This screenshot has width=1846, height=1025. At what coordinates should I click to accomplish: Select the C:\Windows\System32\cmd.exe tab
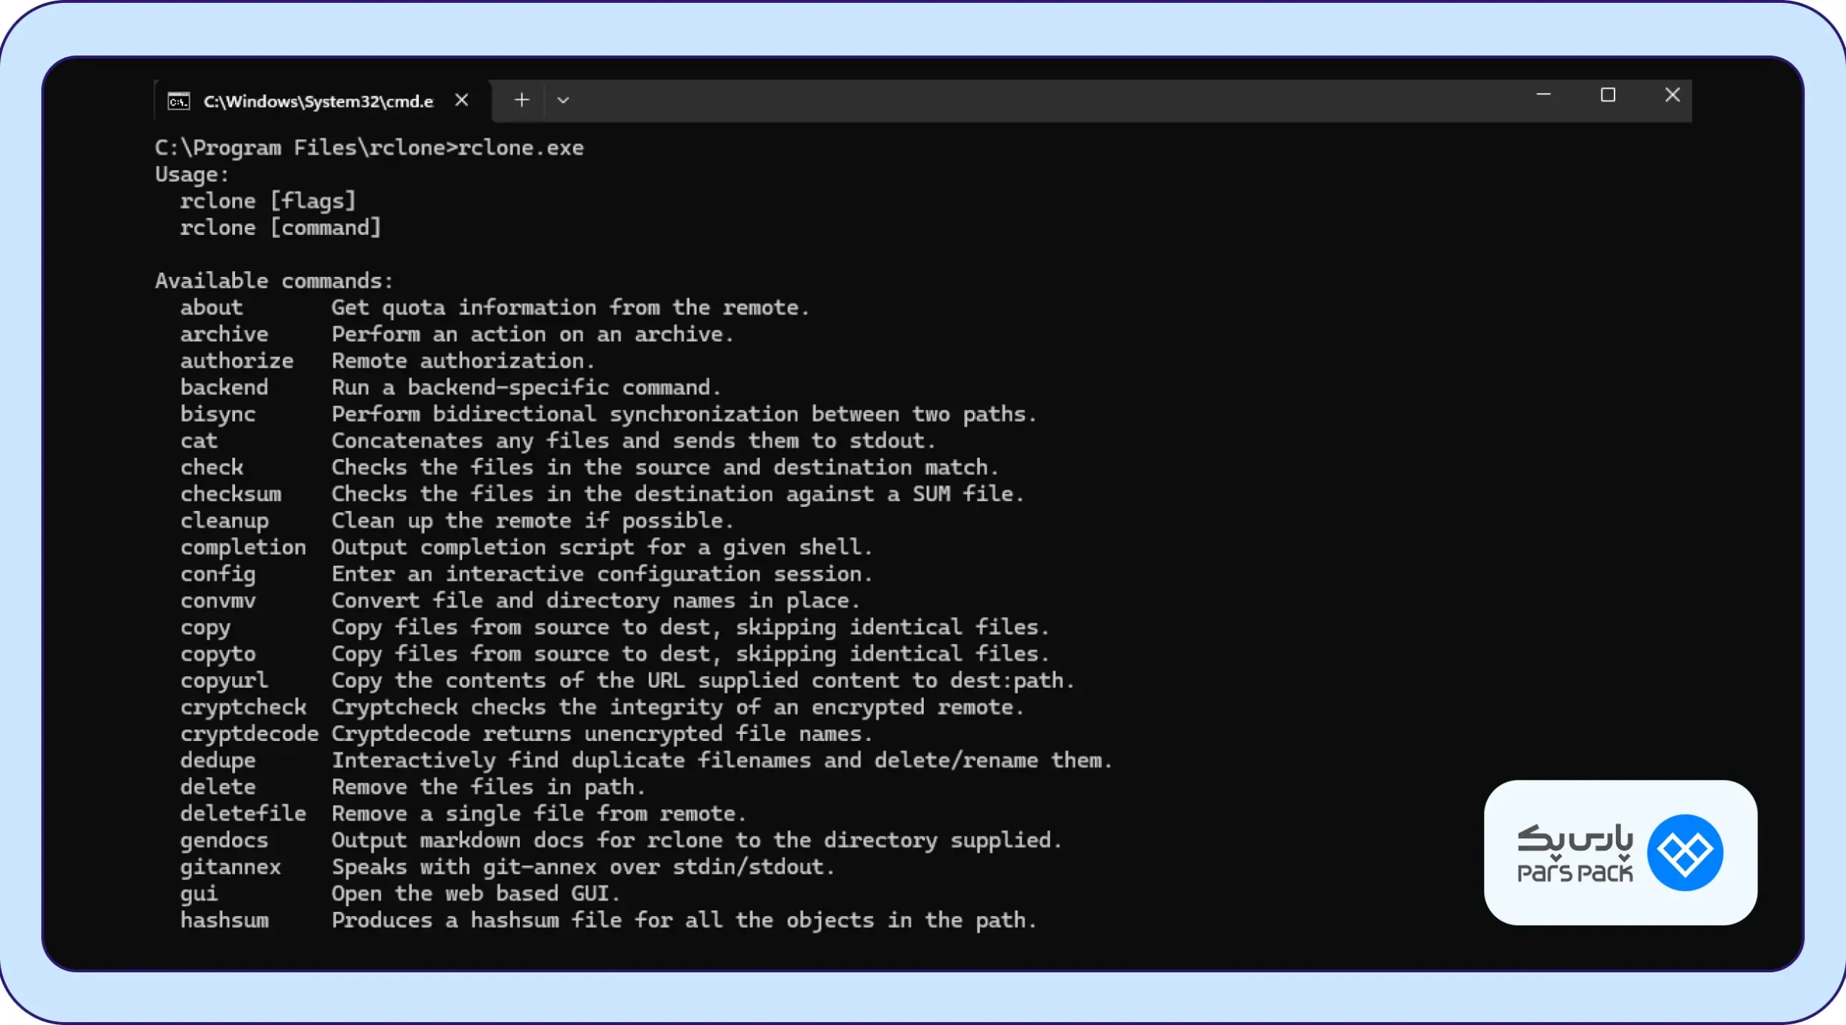[x=322, y=101]
